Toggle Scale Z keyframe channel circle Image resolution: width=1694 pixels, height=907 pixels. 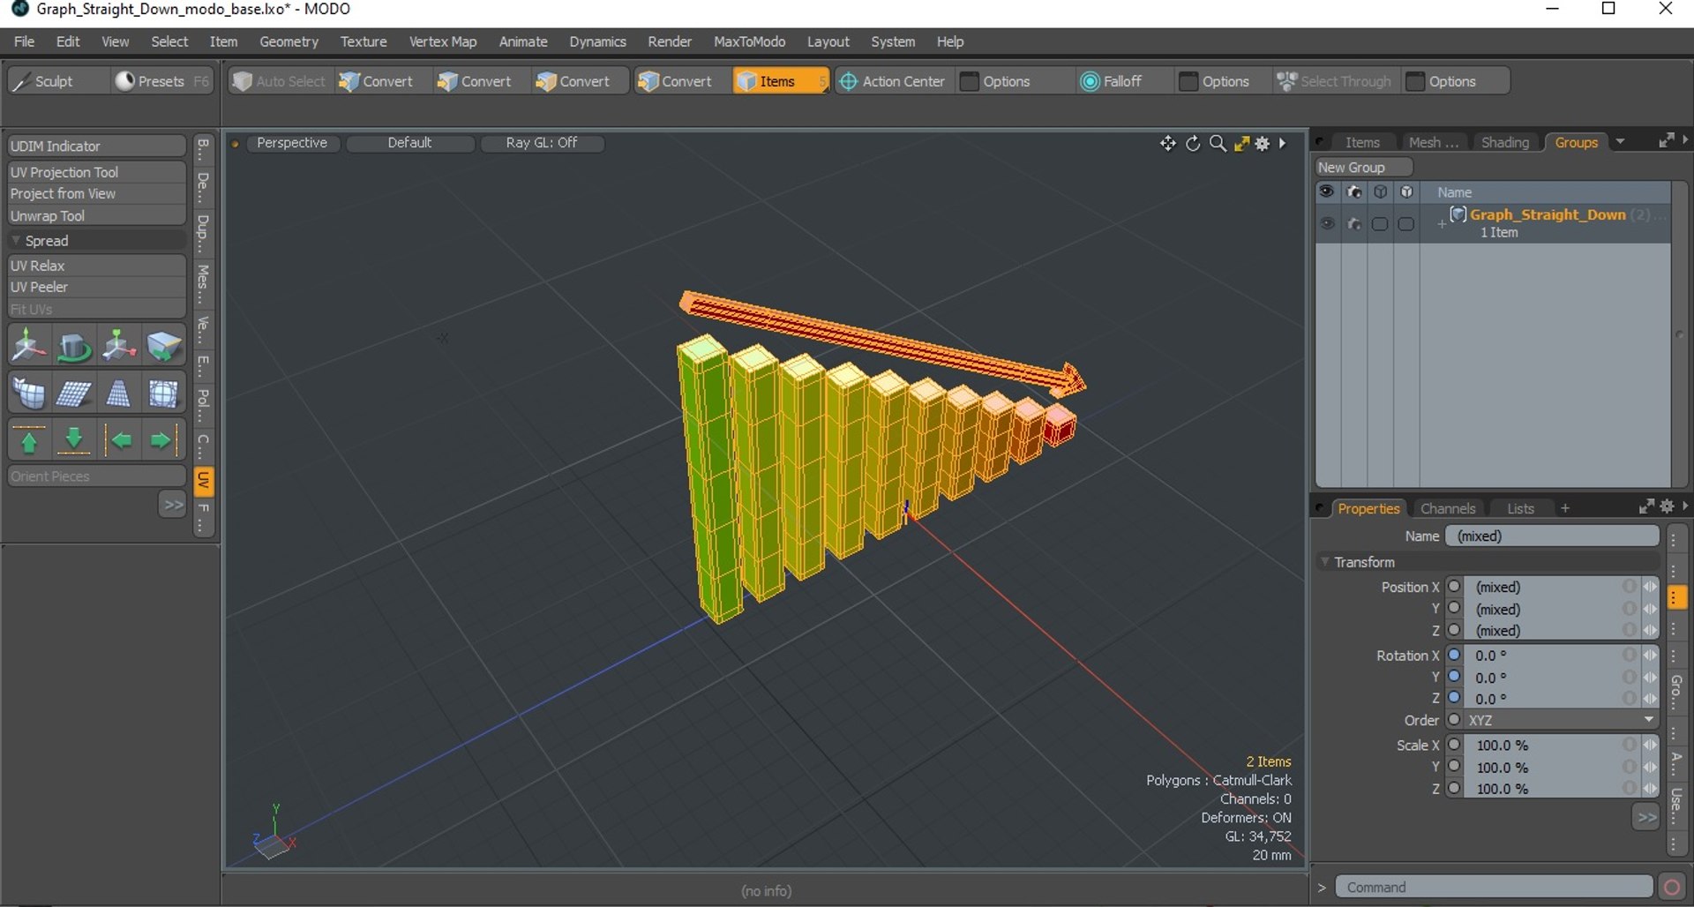[x=1455, y=788]
